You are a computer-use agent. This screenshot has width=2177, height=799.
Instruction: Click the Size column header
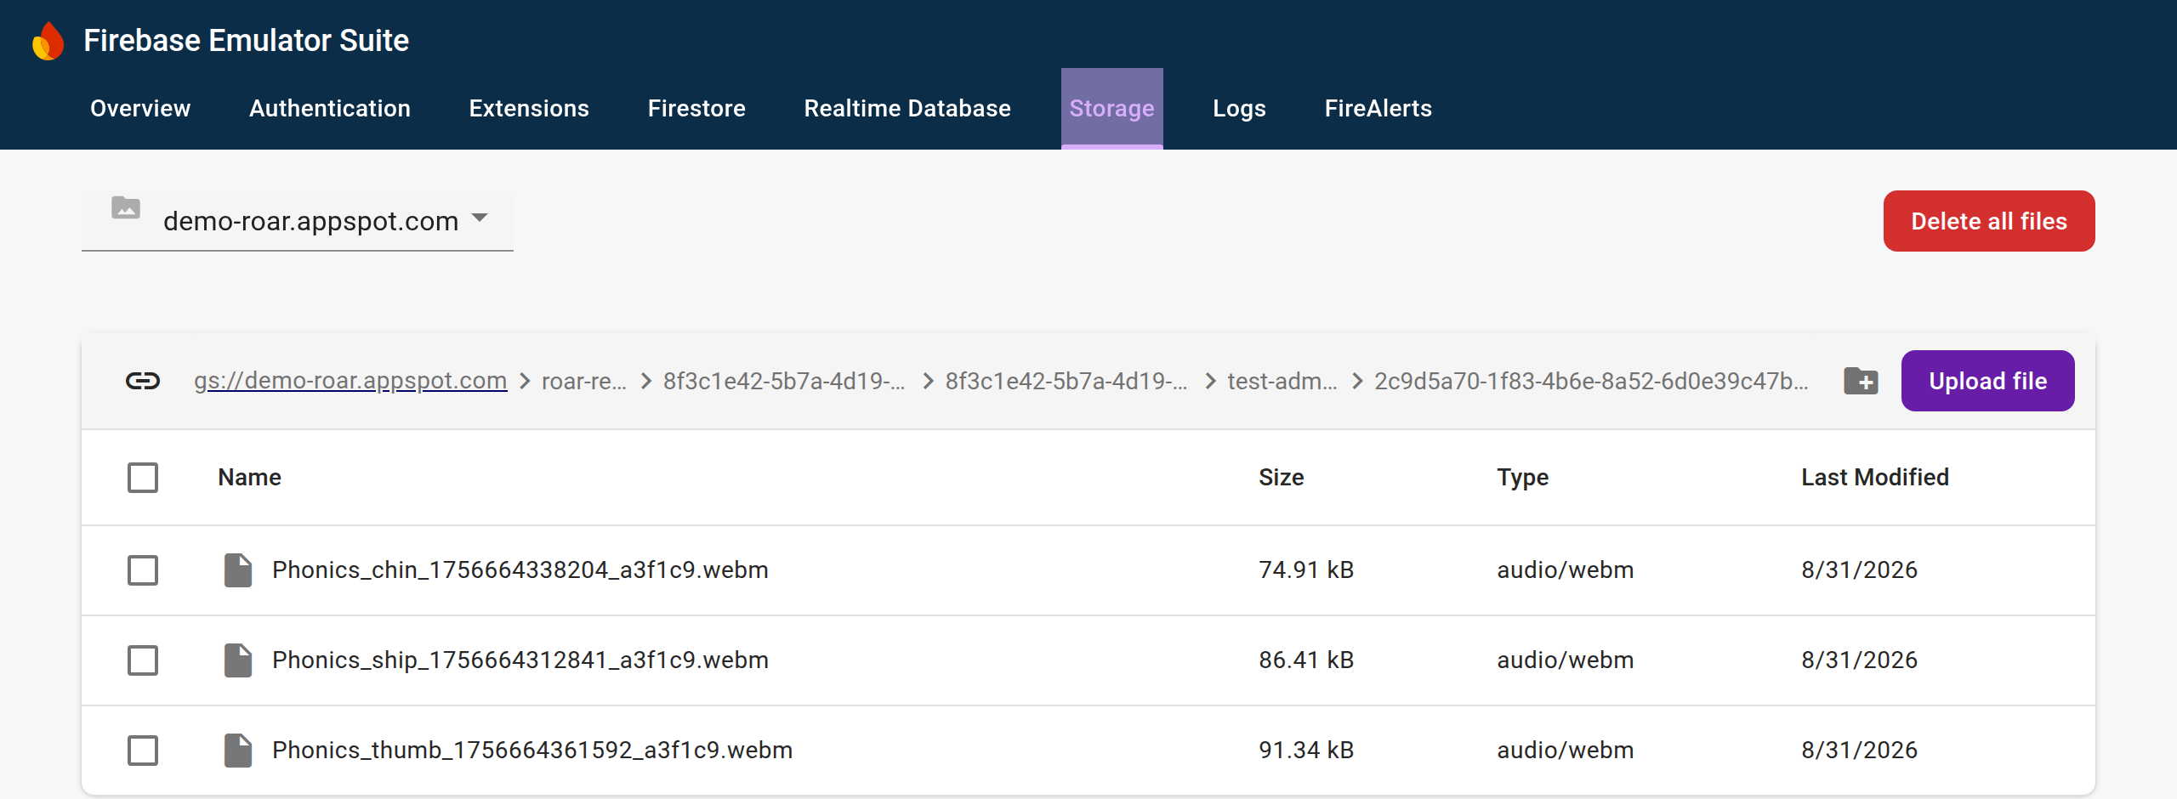coord(1282,478)
